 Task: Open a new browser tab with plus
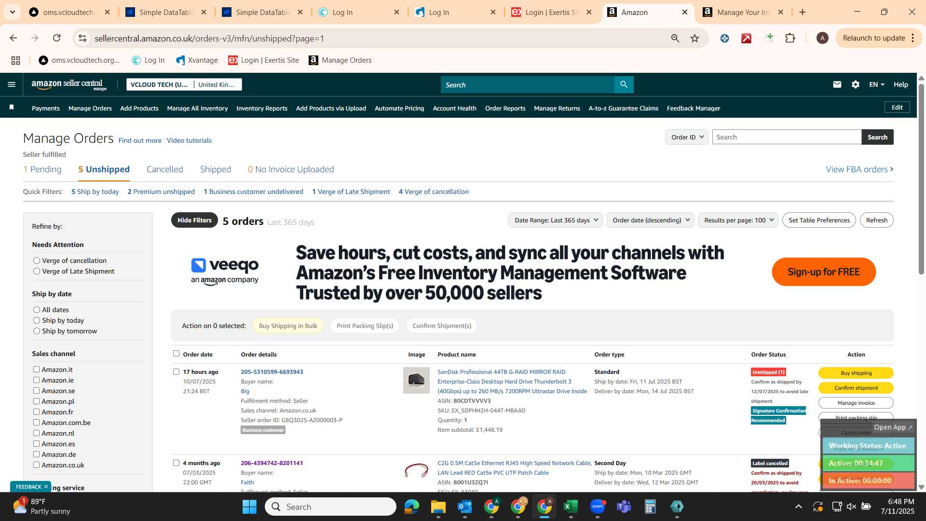(x=803, y=12)
